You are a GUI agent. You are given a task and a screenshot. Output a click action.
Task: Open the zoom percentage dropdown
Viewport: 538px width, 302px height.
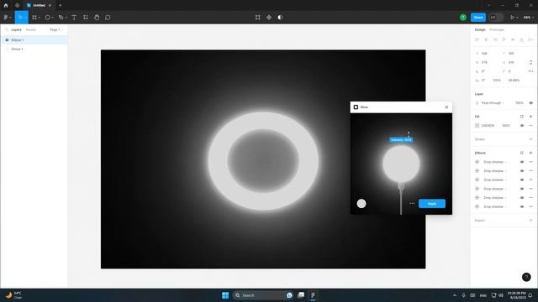[x=529, y=18]
